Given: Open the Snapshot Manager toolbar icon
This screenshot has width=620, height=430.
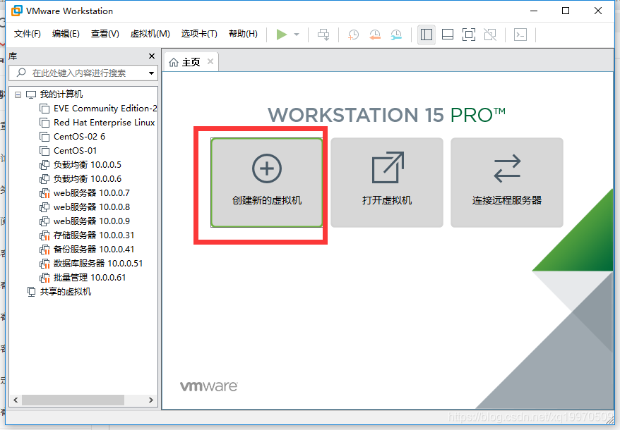Looking at the screenshot, I should (396, 35).
